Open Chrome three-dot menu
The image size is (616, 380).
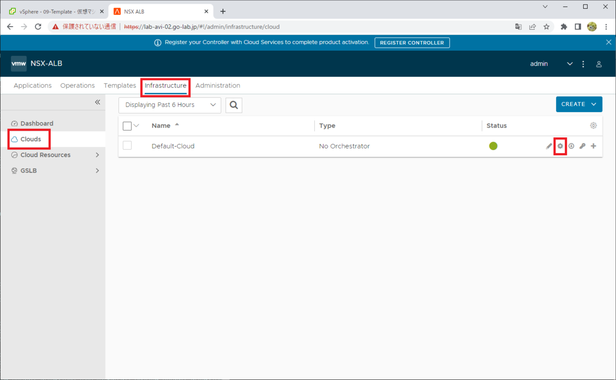pos(606,27)
